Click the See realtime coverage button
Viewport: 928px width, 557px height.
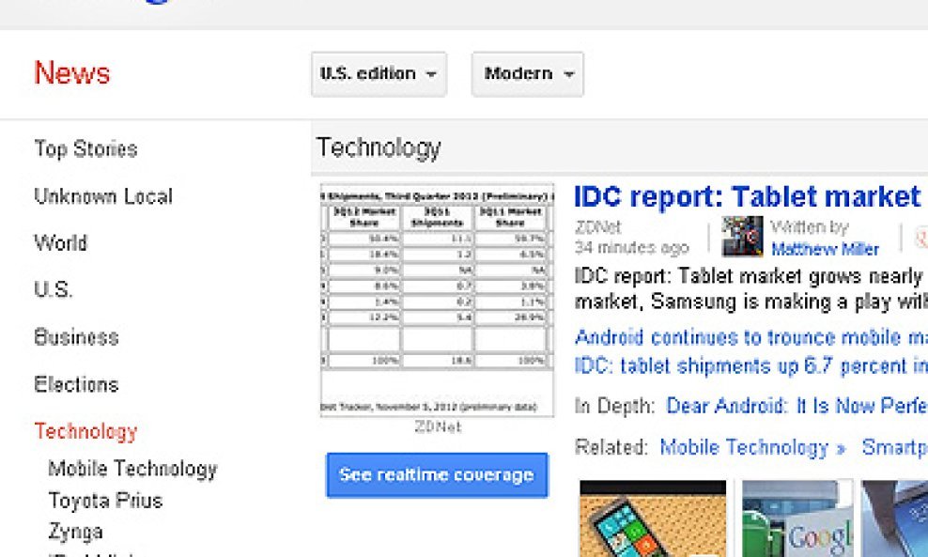[x=437, y=475]
